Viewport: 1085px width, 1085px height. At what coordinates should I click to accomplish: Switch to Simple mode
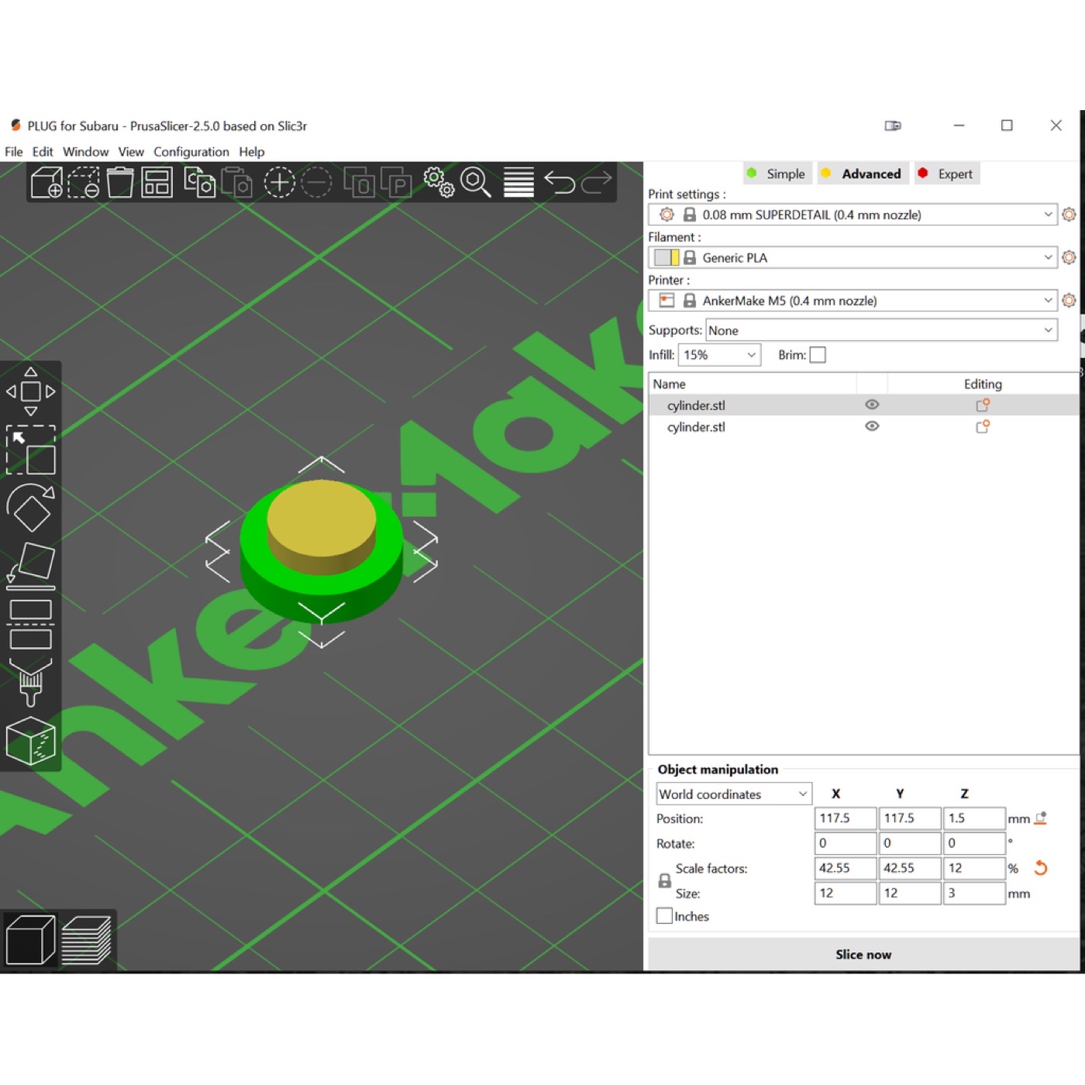(777, 174)
